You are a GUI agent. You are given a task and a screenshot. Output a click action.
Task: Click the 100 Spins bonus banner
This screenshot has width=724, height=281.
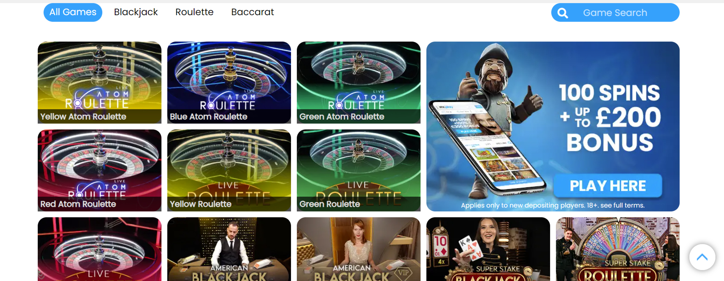(553, 126)
